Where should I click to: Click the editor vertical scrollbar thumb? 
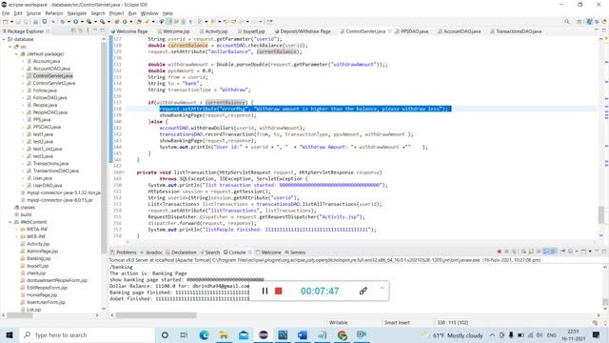click(x=601, y=214)
